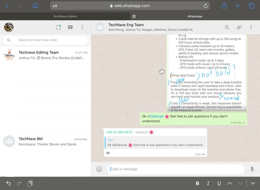
Task: Open the Safari share sheet
Action: [x=224, y=6]
